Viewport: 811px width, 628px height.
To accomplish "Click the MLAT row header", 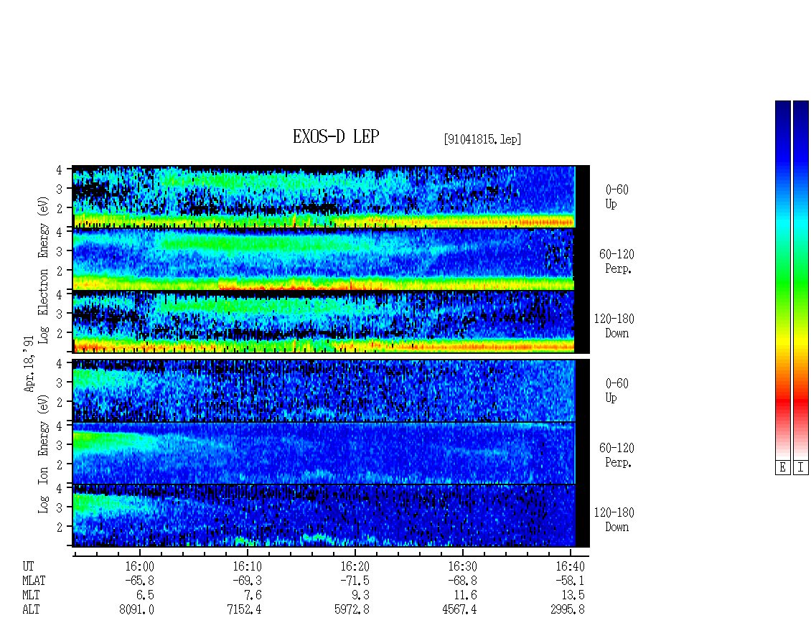I will pos(34,581).
